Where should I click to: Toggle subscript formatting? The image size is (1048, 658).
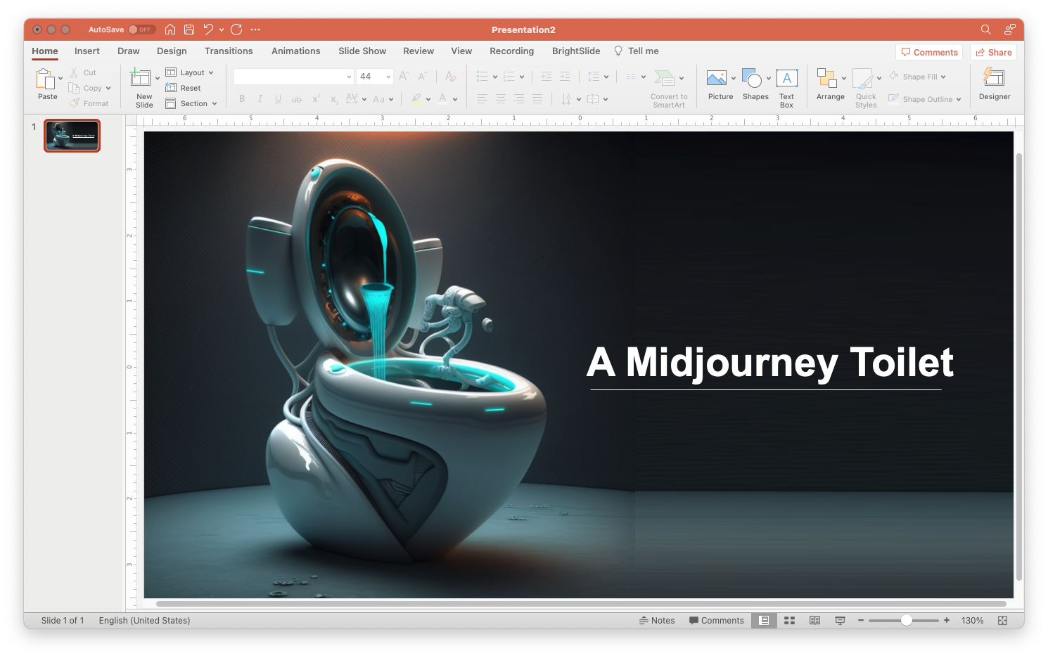[x=334, y=99]
